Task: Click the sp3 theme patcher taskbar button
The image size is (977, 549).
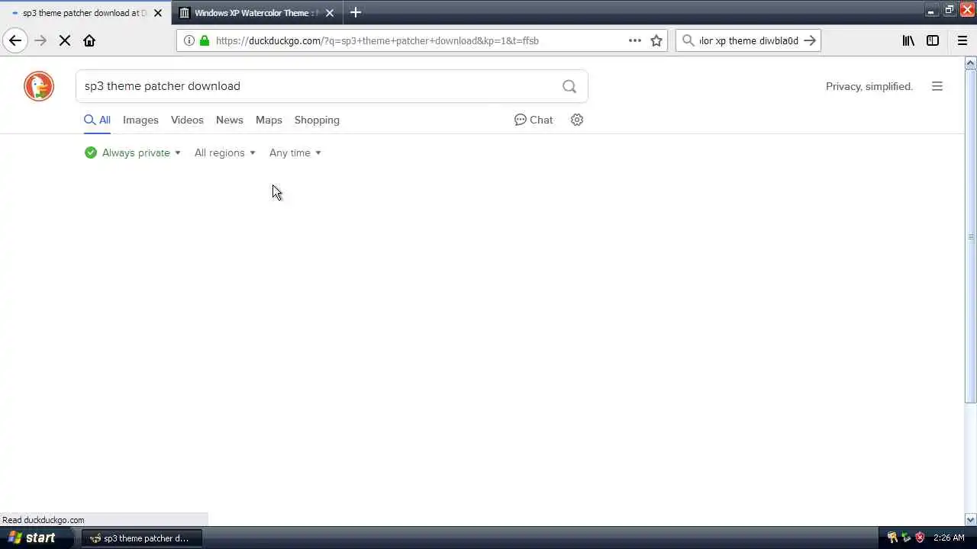Action: click(x=141, y=538)
